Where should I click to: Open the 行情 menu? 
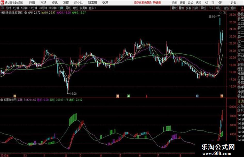pos(32,3)
